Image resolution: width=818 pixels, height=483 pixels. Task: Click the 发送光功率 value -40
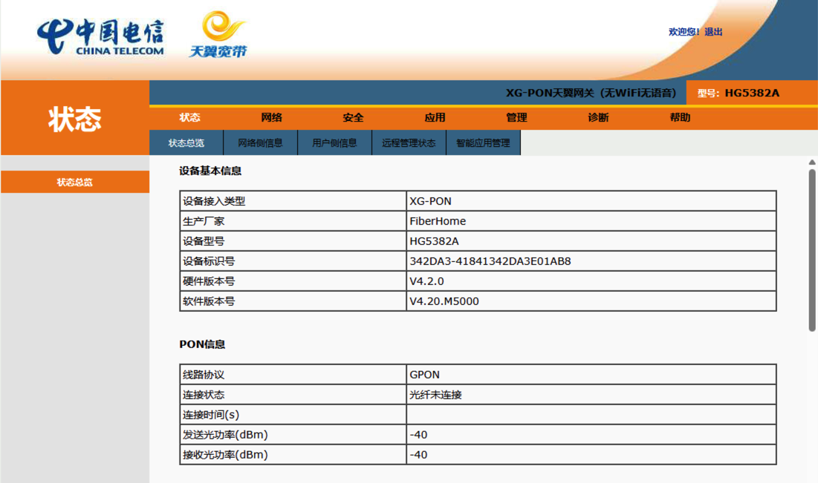pyautogui.click(x=418, y=435)
